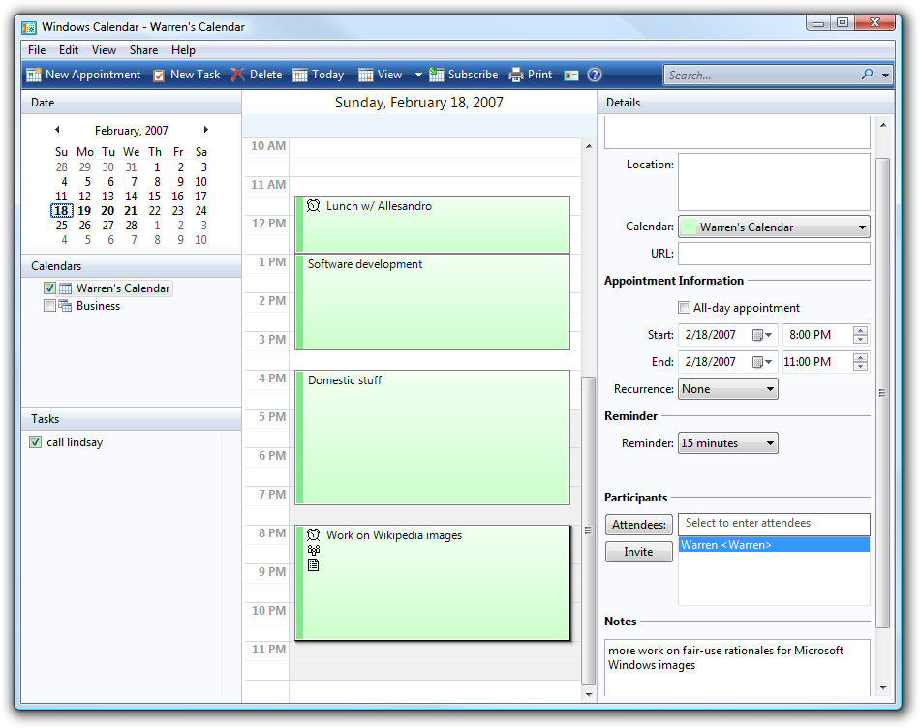
Task: Click the Warren's Calendar green color swatch
Action: 689,227
